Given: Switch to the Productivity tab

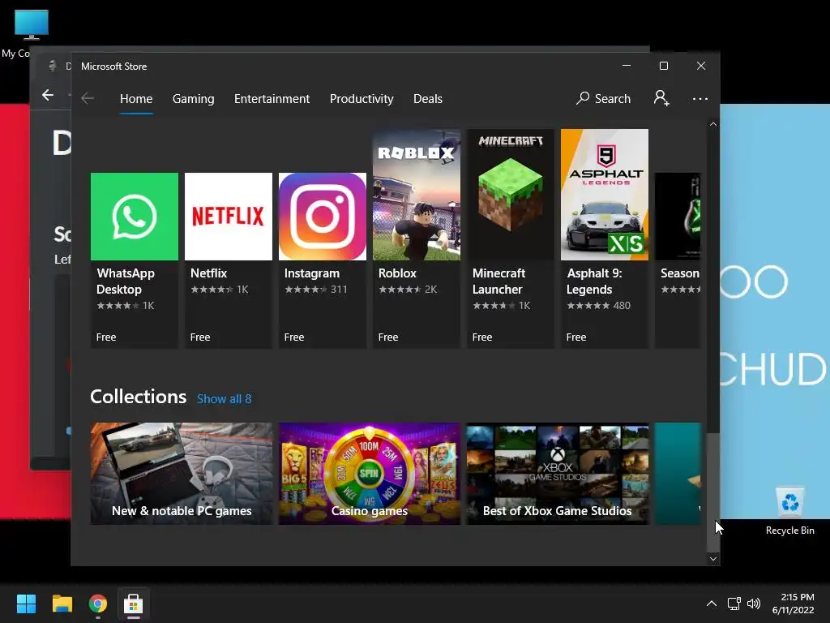Looking at the screenshot, I should click(362, 98).
